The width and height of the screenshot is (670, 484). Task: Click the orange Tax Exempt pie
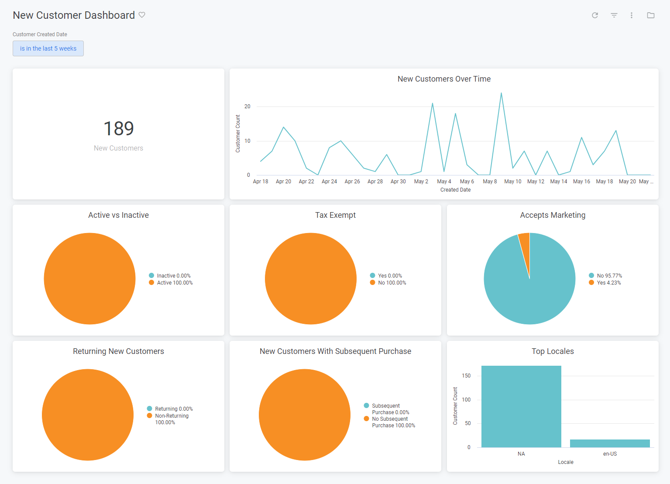click(x=311, y=278)
